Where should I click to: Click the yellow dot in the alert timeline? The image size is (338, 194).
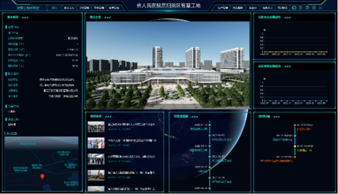click(x=295, y=146)
